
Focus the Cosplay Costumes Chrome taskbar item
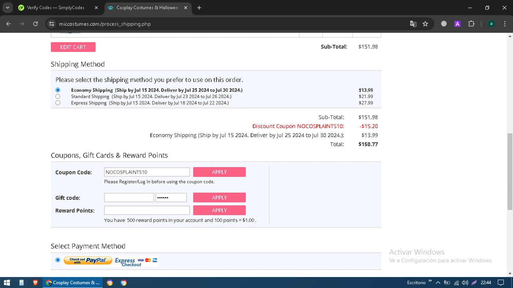point(73,283)
